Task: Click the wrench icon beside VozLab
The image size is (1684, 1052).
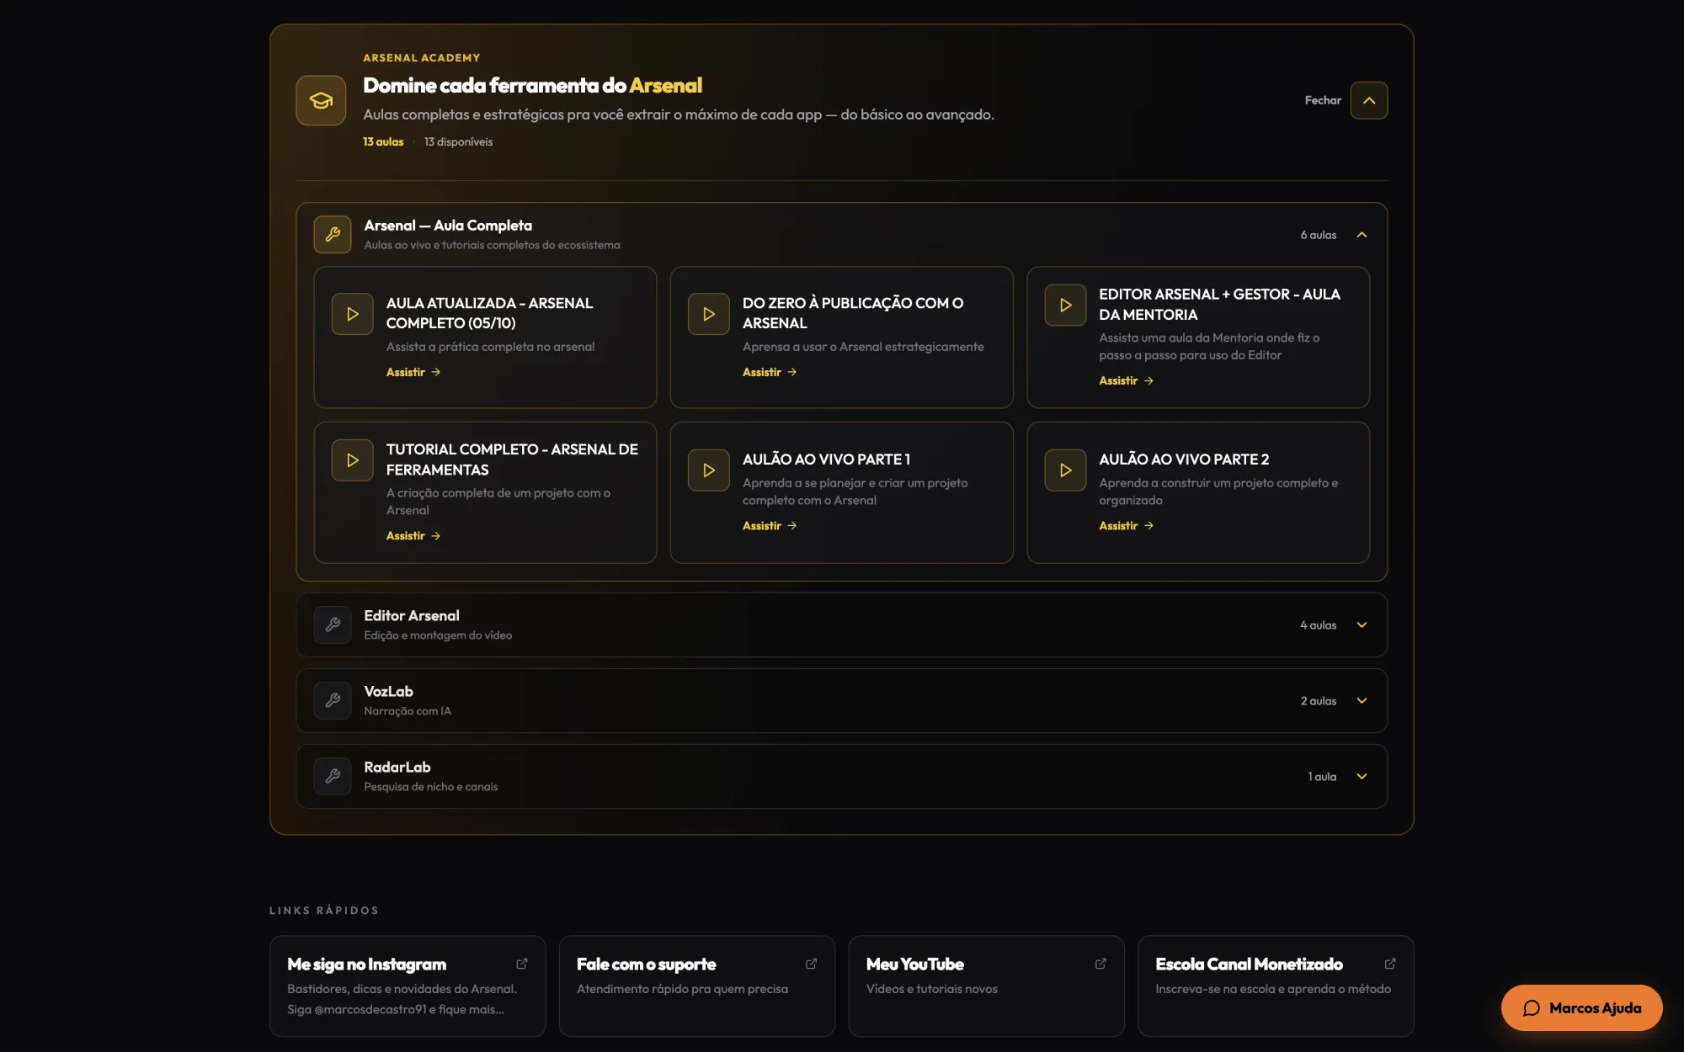Action: 333,701
